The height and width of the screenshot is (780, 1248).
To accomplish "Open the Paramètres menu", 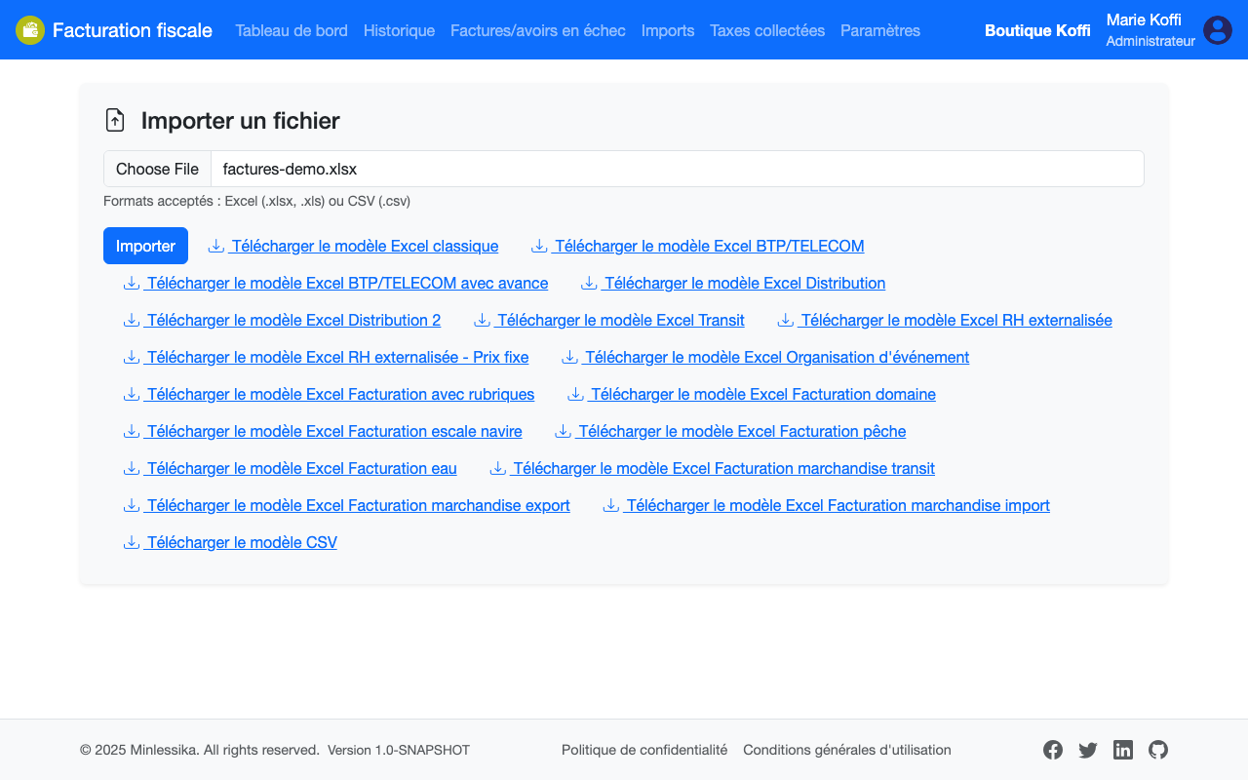I will tap(880, 30).
